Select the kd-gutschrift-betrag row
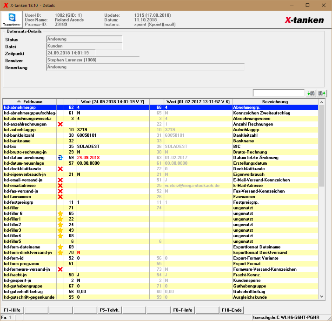Screen dimensions: 332x321 point(160,292)
